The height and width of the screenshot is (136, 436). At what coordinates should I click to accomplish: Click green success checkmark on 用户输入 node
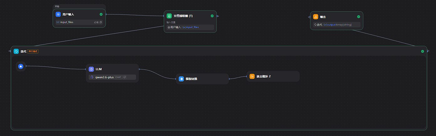pos(101,14)
